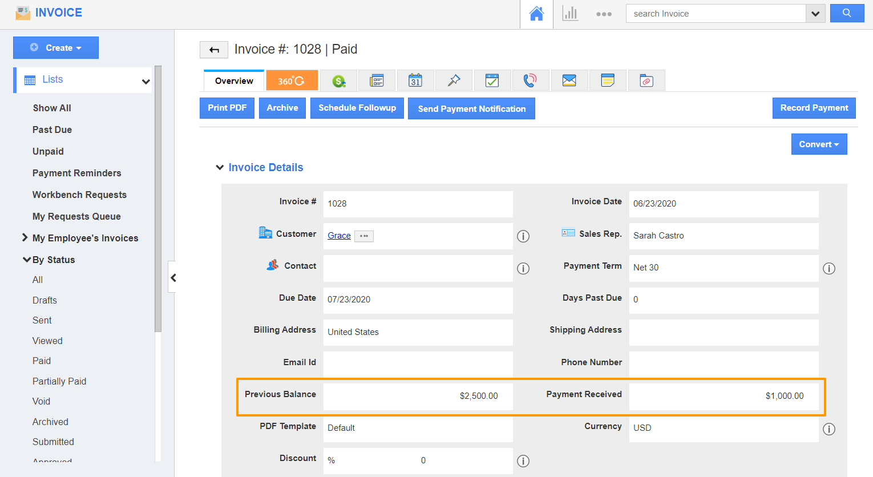Switch to the 360° tab
This screenshot has height=477, width=873.
292,80
